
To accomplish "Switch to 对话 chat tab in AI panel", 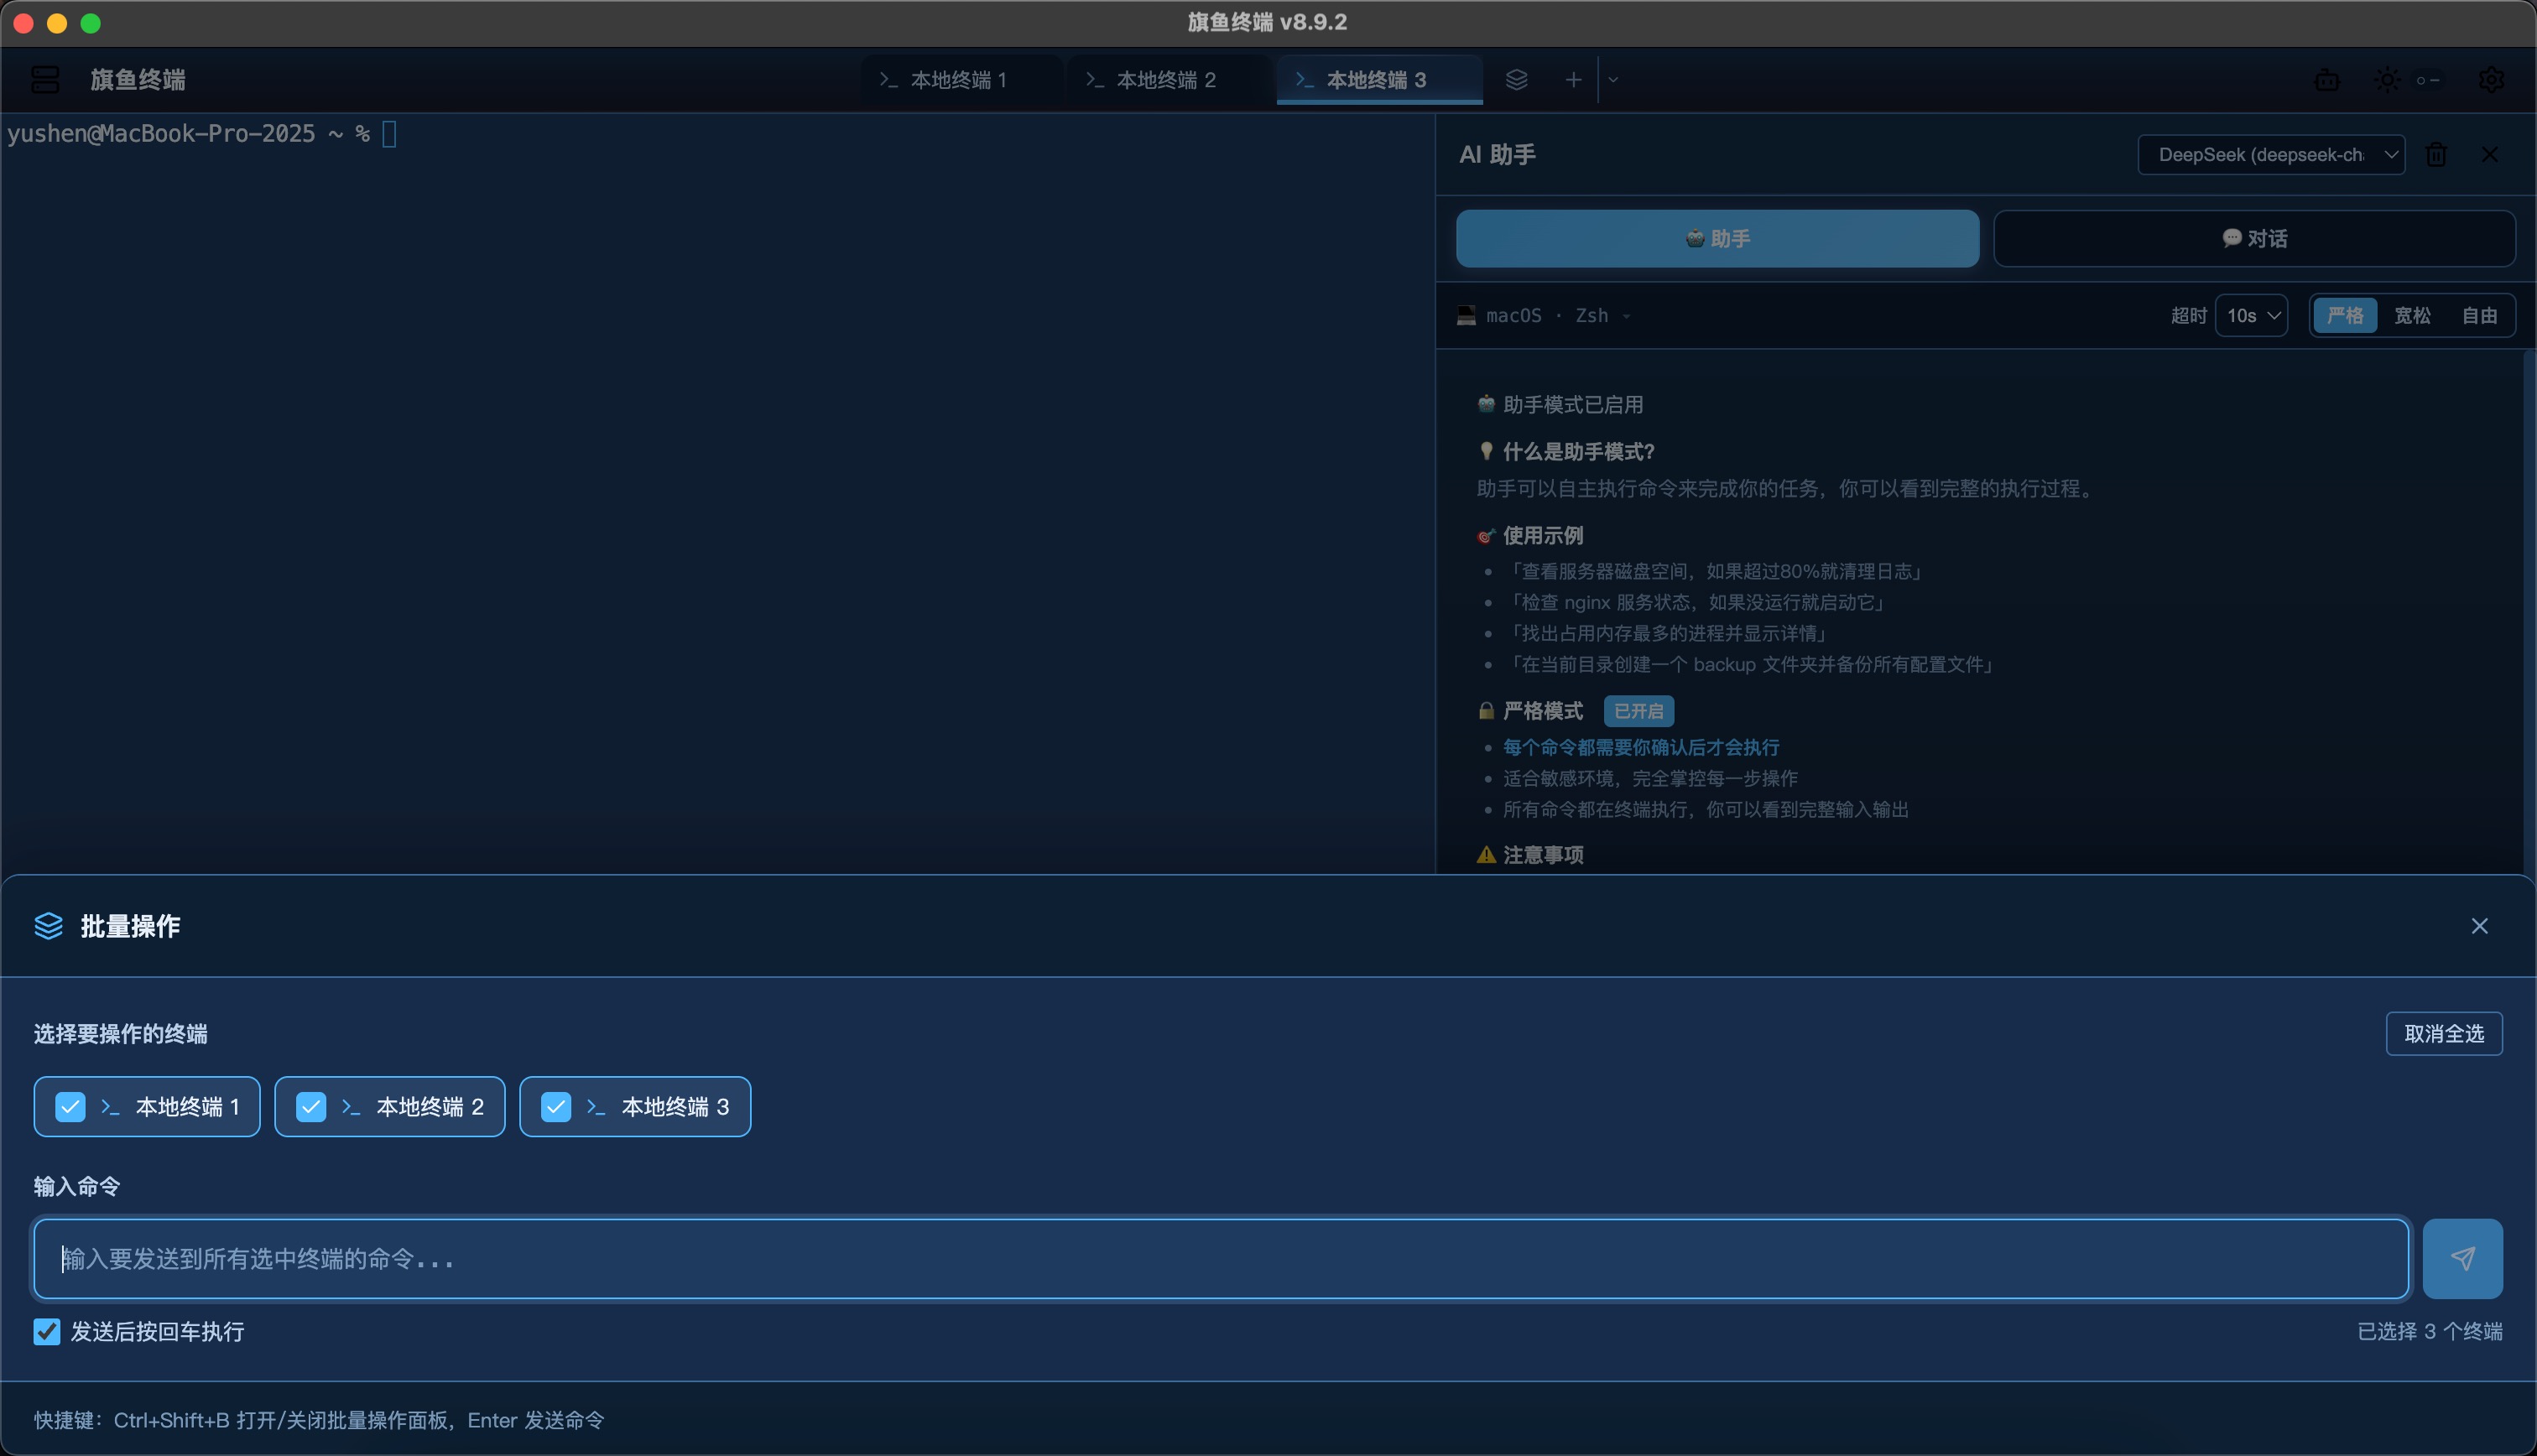I will coord(2254,239).
